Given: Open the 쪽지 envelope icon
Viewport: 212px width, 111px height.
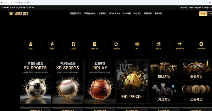Looking at the screenshot, I should pyautogui.click(x=137, y=44).
